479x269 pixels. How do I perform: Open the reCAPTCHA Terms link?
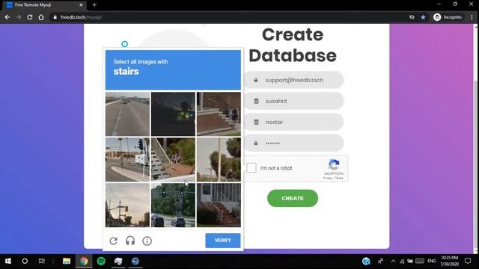click(x=339, y=178)
